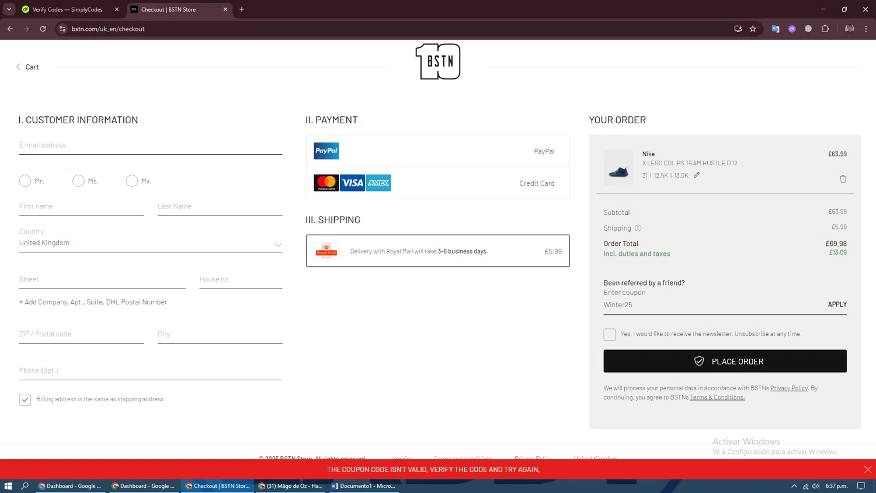876x493 pixels.
Task: Open a new browser tab
Action: 242,9
